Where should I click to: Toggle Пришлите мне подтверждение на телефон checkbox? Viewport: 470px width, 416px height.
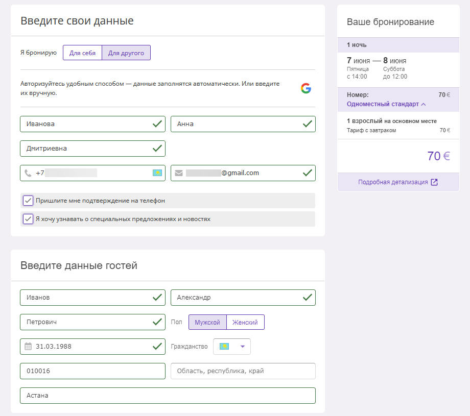[28, 201]
